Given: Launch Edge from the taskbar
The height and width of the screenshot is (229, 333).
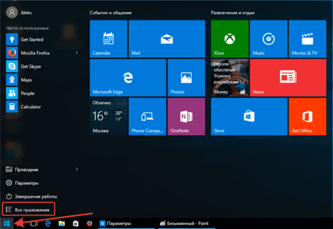Looking at the screenshot, I should pos(48,223).
